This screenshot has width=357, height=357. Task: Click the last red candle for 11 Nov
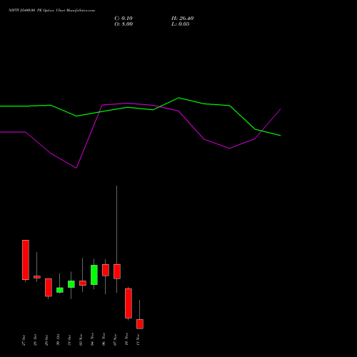pyautogui.click(x=140, y=324)
